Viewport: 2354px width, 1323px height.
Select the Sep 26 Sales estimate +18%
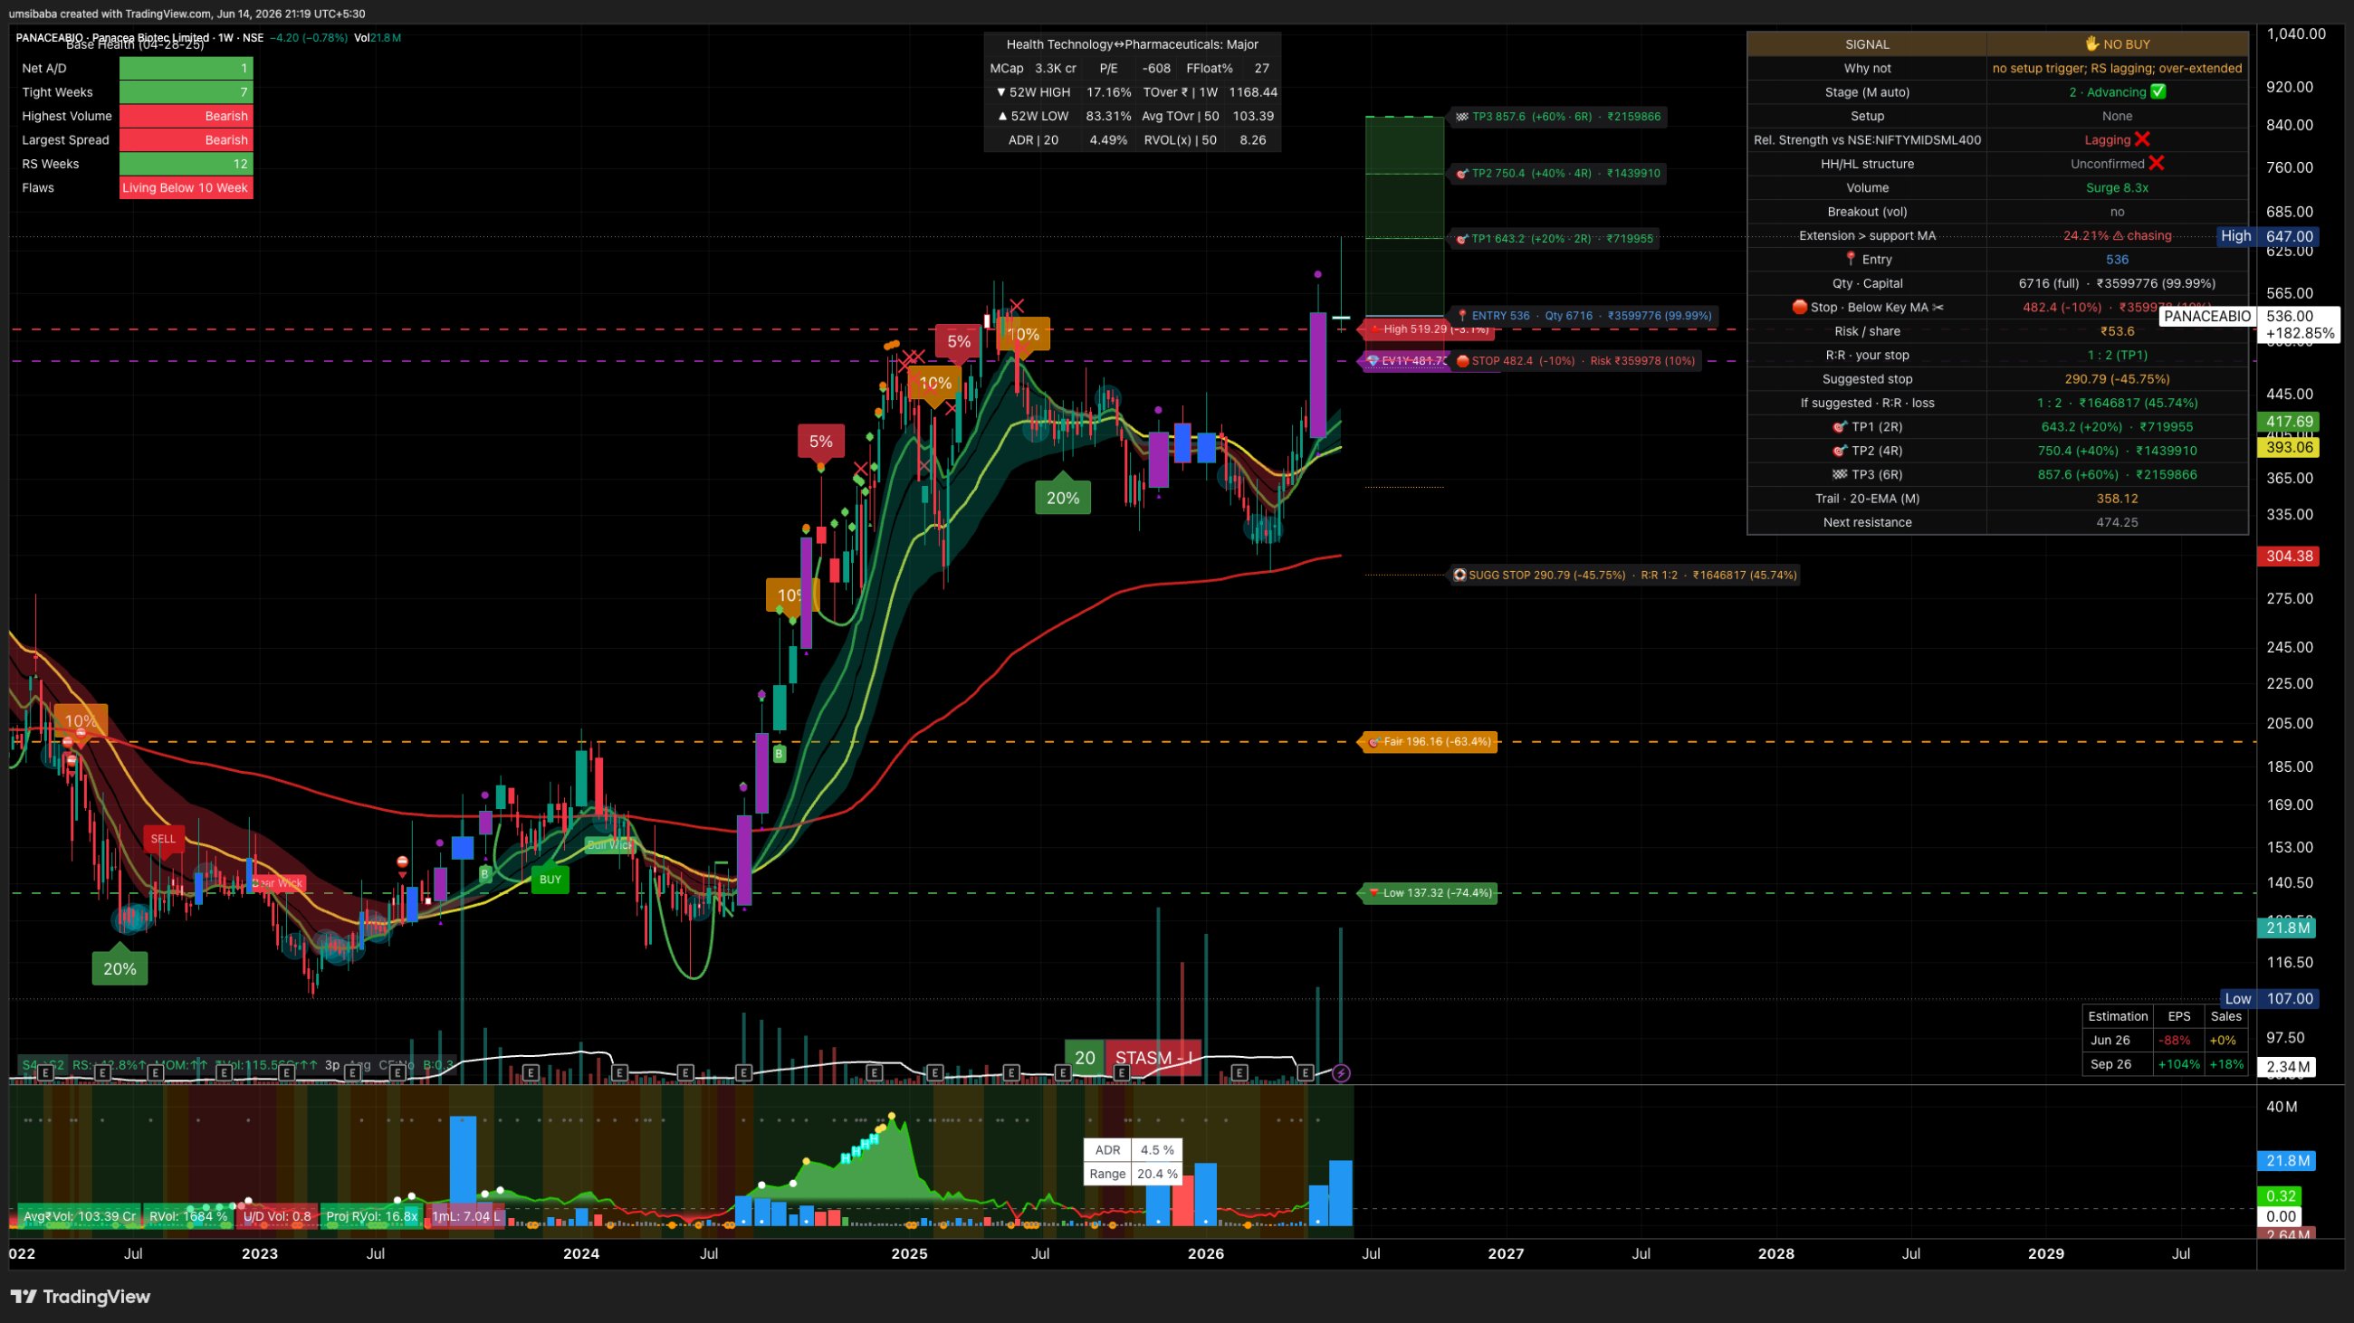click(x=2226, y=1064)
